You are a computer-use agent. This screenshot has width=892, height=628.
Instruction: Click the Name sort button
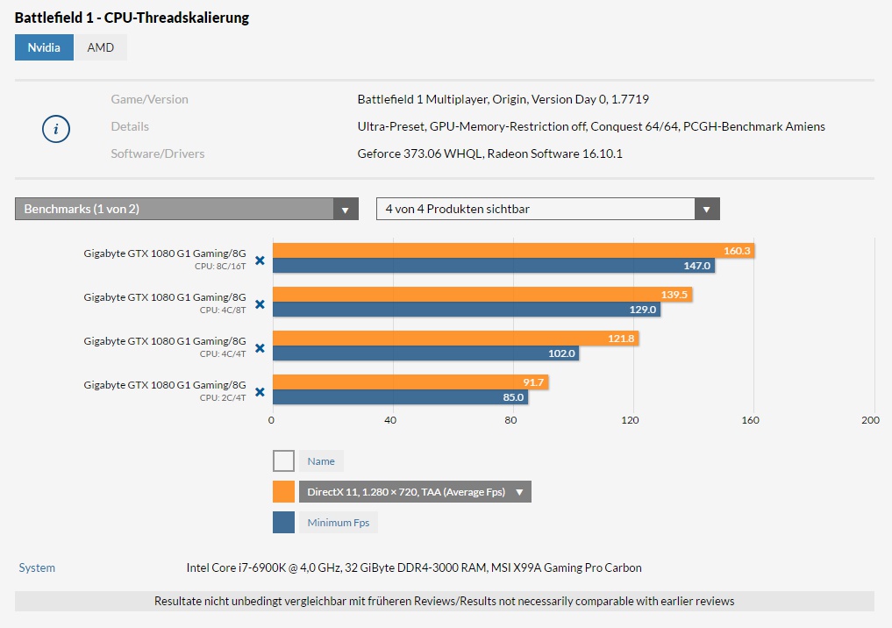tap(321, 461)
